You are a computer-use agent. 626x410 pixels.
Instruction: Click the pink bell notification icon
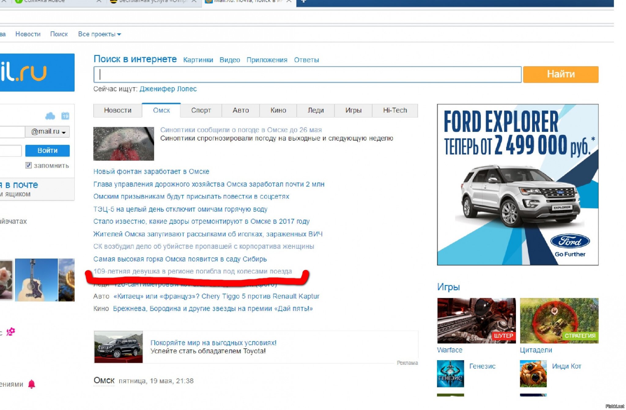[x=32, y=384]
